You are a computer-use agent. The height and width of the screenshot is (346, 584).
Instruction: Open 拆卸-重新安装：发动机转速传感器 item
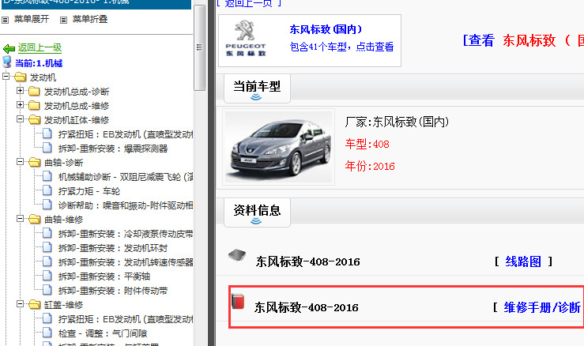(126, 262)
